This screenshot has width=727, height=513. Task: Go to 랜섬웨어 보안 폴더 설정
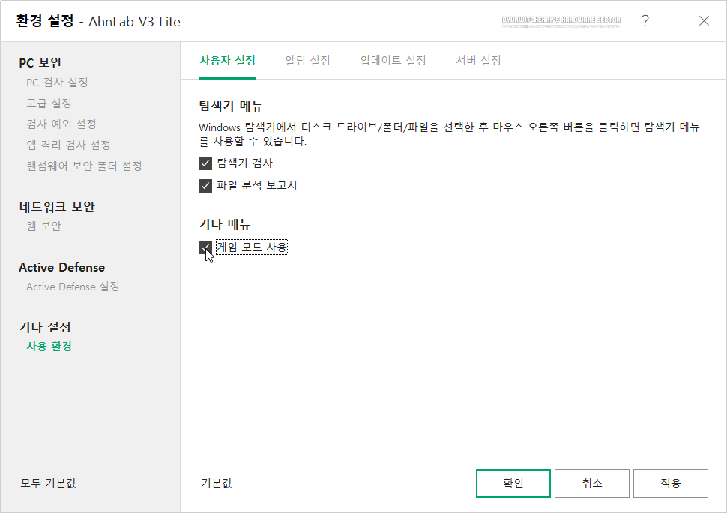pyautogui.click(x=84, y=166)
